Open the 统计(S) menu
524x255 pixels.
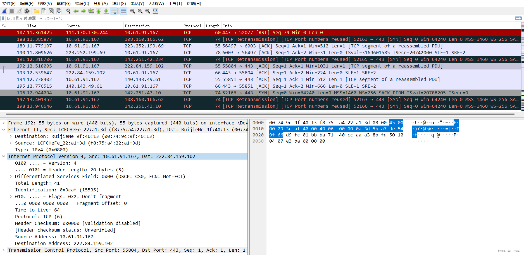[119, 4]
